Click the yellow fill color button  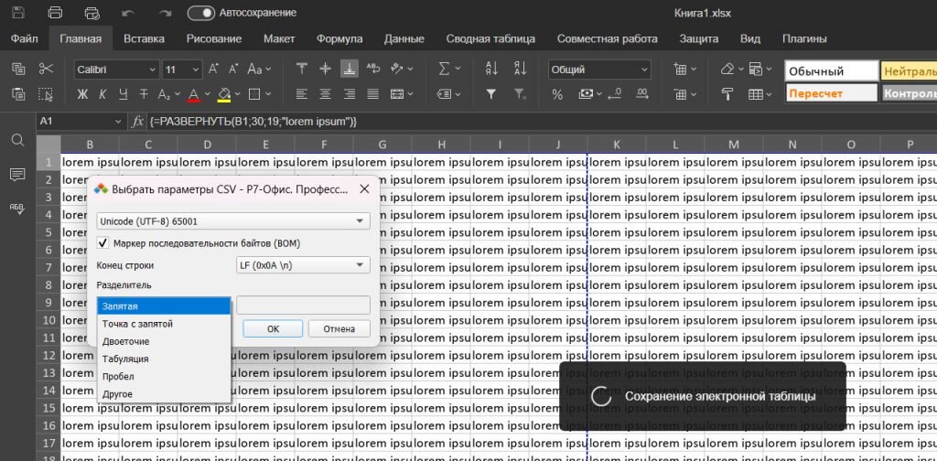(x=224, y=94)
